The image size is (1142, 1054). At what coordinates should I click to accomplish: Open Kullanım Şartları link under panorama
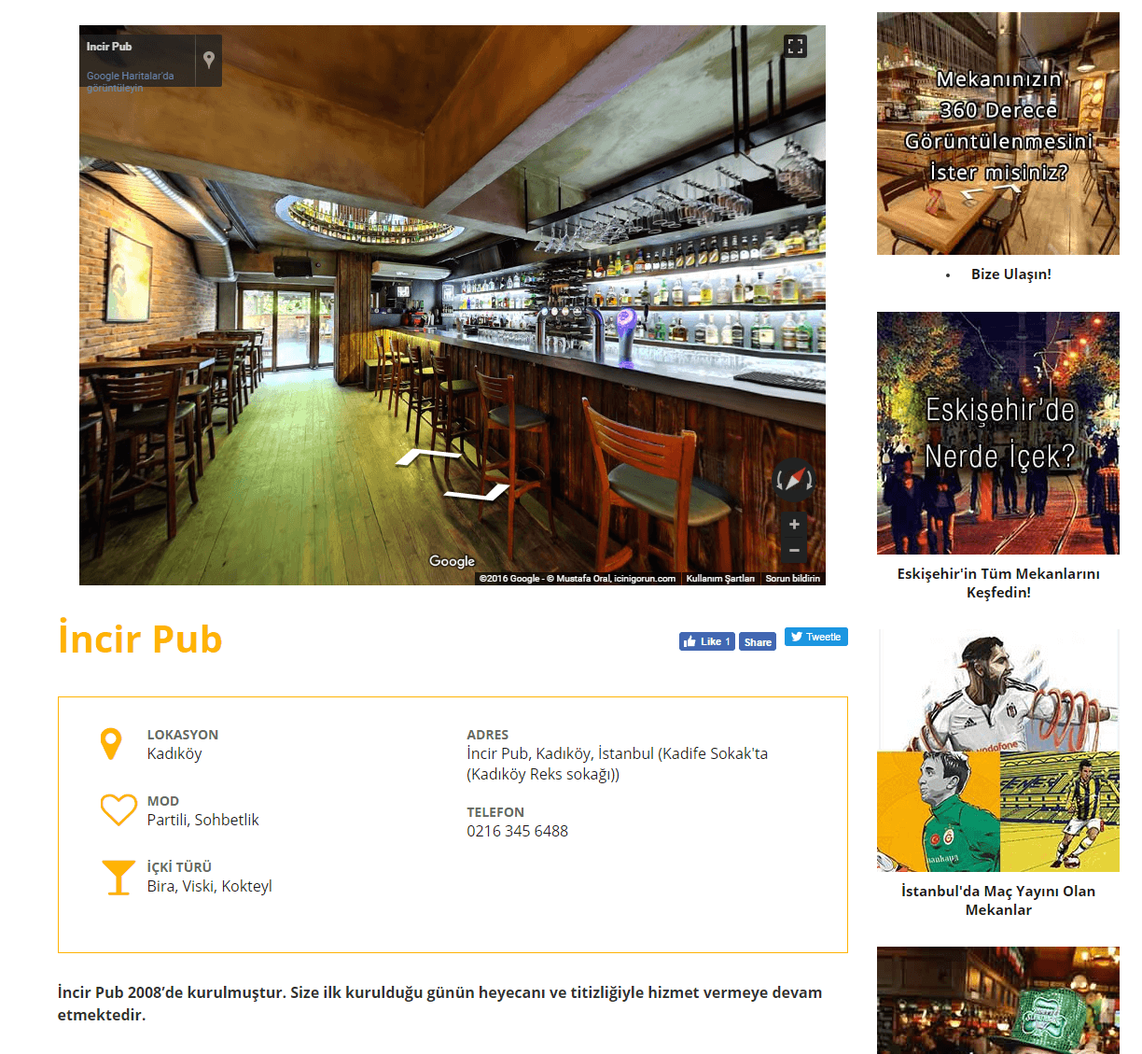point(720,579)
